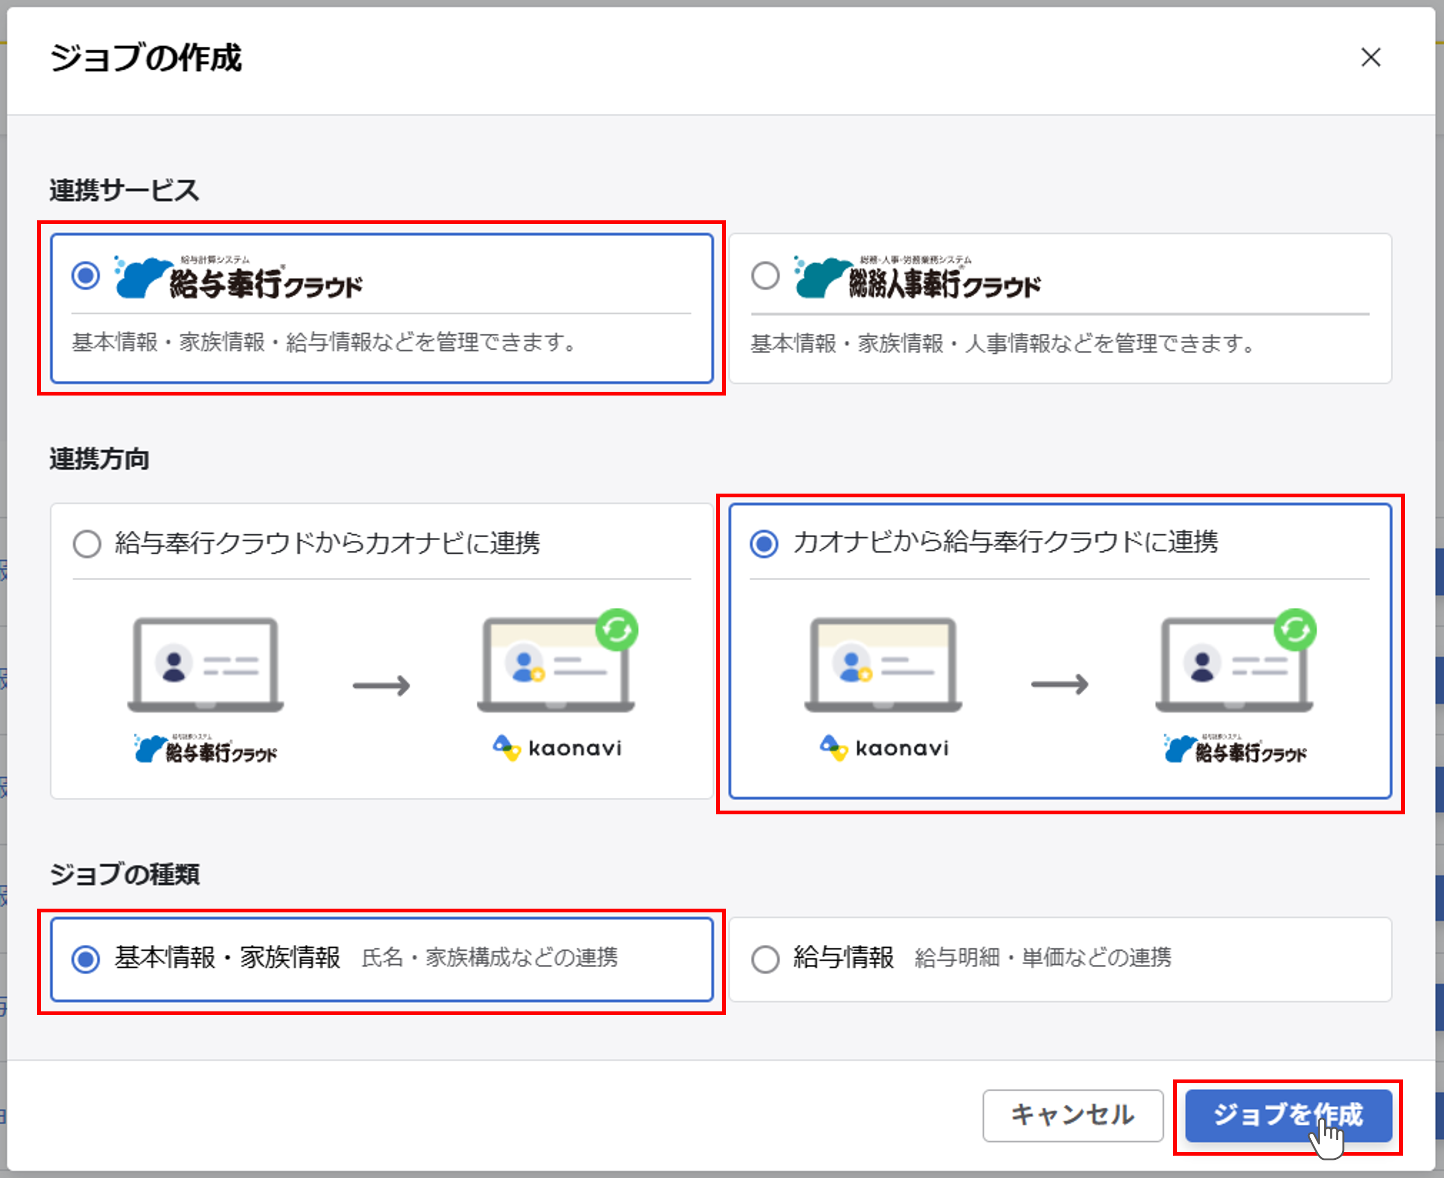Click the destination laptop illustration in right direction card

click(x=1235, y=664)
